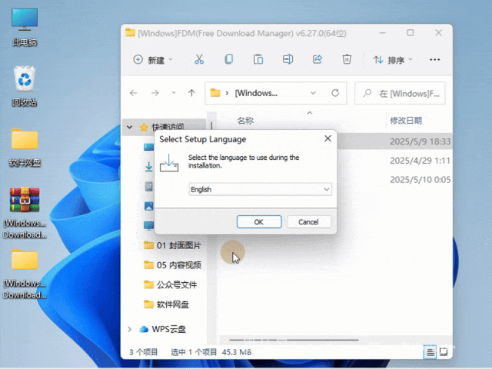Viewport: 492px width, 369px height.
Task: Open the language selection combo box
Action: click(260, 189)
